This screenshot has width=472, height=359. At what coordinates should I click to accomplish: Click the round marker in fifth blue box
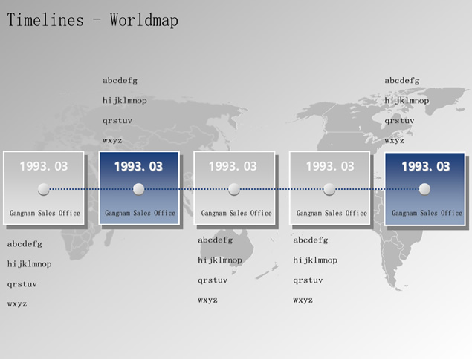click(424, 189)
